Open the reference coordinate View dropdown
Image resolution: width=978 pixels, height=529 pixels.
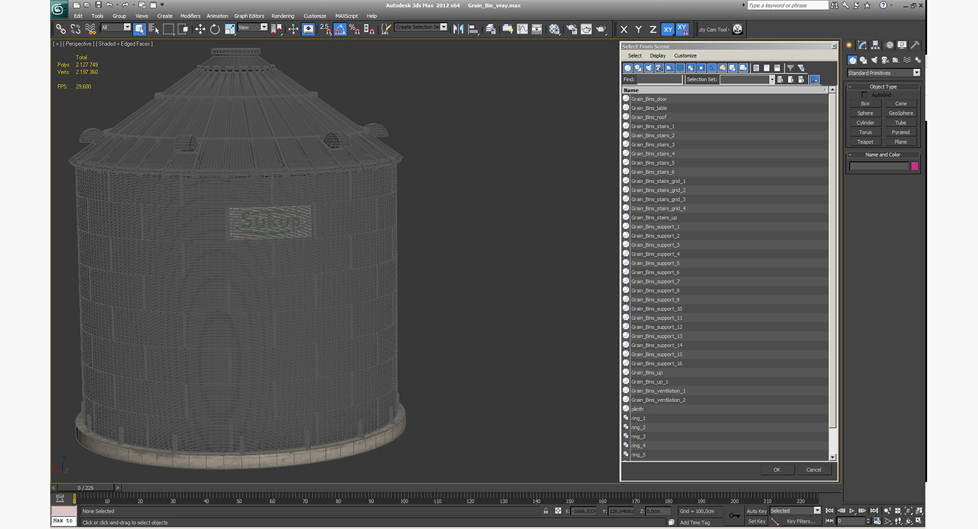pos(252,28)
